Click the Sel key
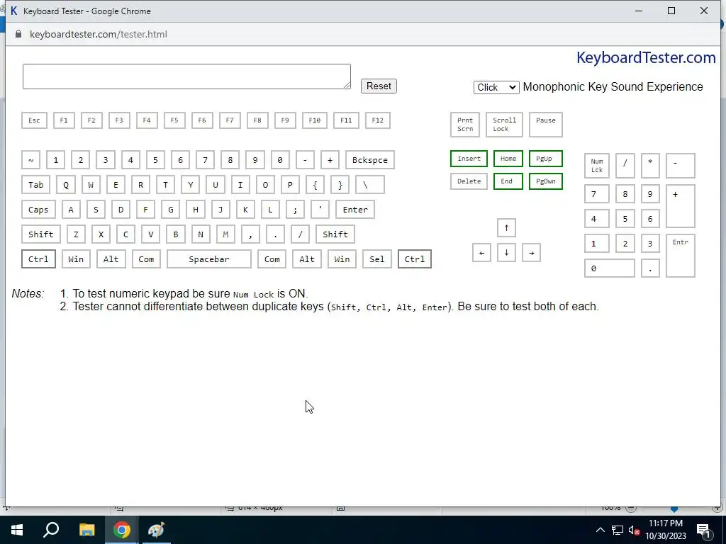This screenshot has width=726, height=544. click(x=377, y=259)
